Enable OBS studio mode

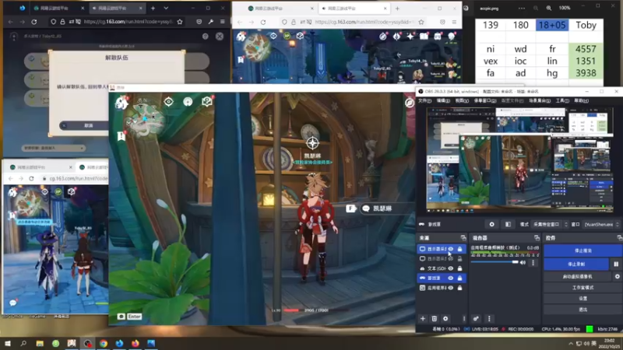pos(583,287)
